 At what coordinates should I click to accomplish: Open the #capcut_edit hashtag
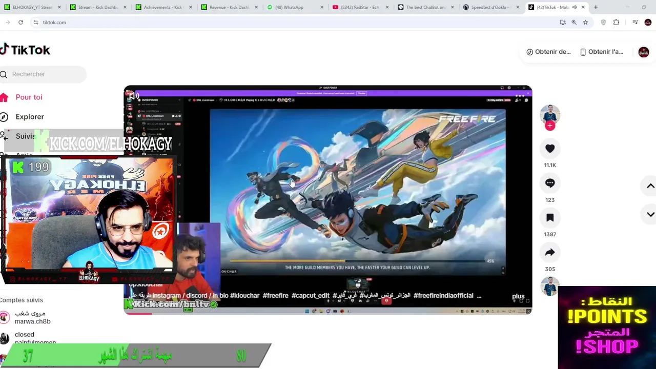coord(310,296)
